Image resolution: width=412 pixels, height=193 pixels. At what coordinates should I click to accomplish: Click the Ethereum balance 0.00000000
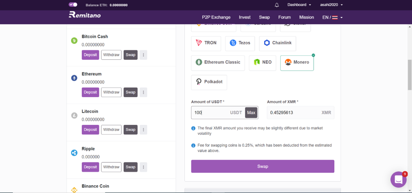click(93, 82)
